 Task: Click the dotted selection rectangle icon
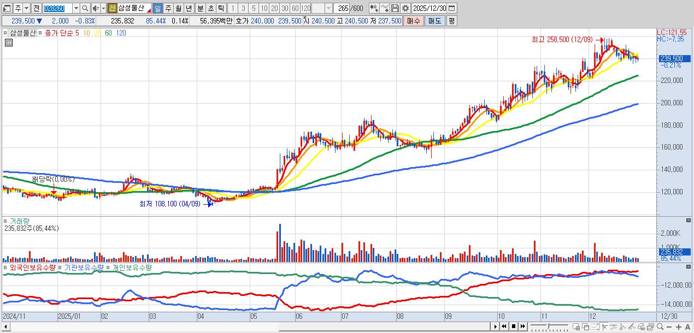click(595, 326)
